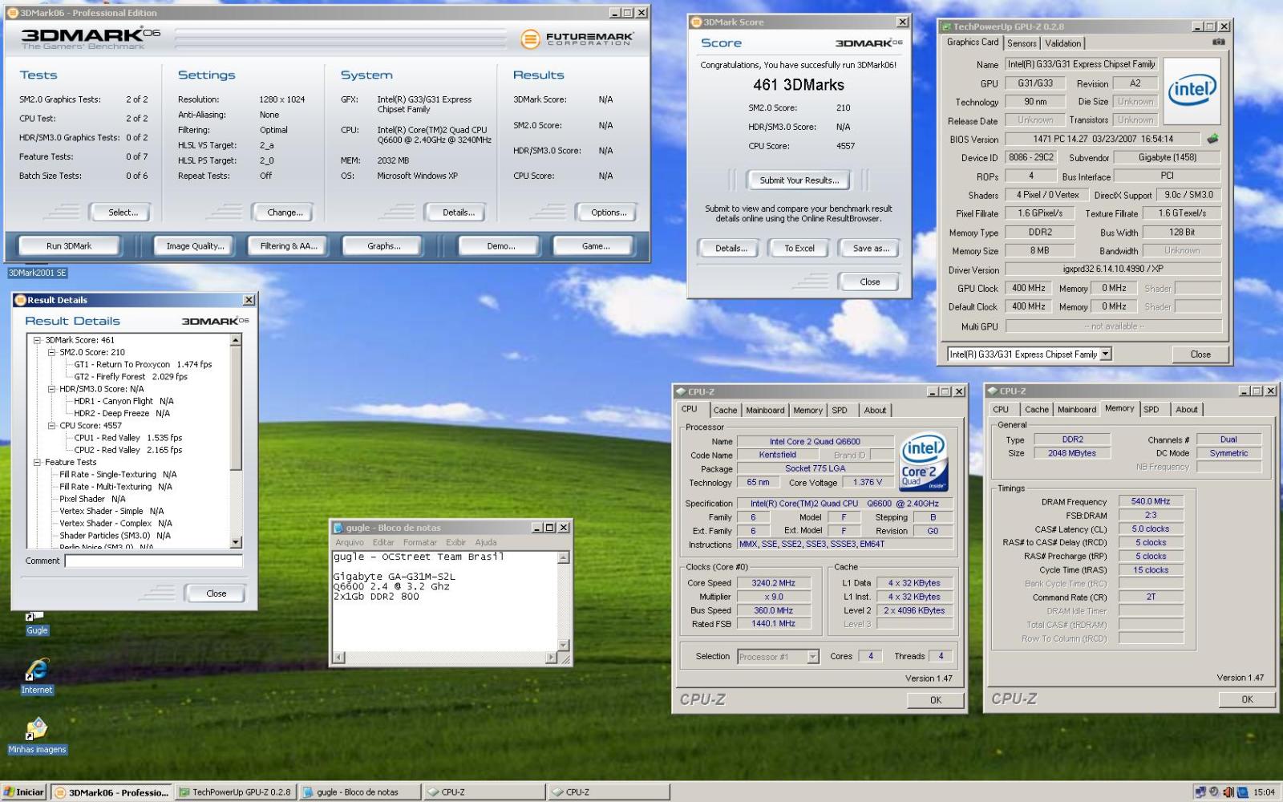Collapse the HDR/SM3.0 Score node
1283x802 pixels.
pos(51,389)
